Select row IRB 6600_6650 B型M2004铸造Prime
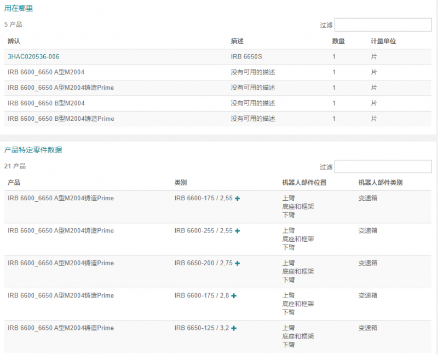438x355 pixels. pos(217,119)
